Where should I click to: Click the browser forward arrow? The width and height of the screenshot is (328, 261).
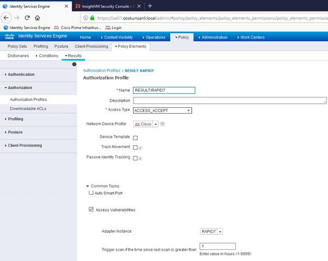point(17,18)
